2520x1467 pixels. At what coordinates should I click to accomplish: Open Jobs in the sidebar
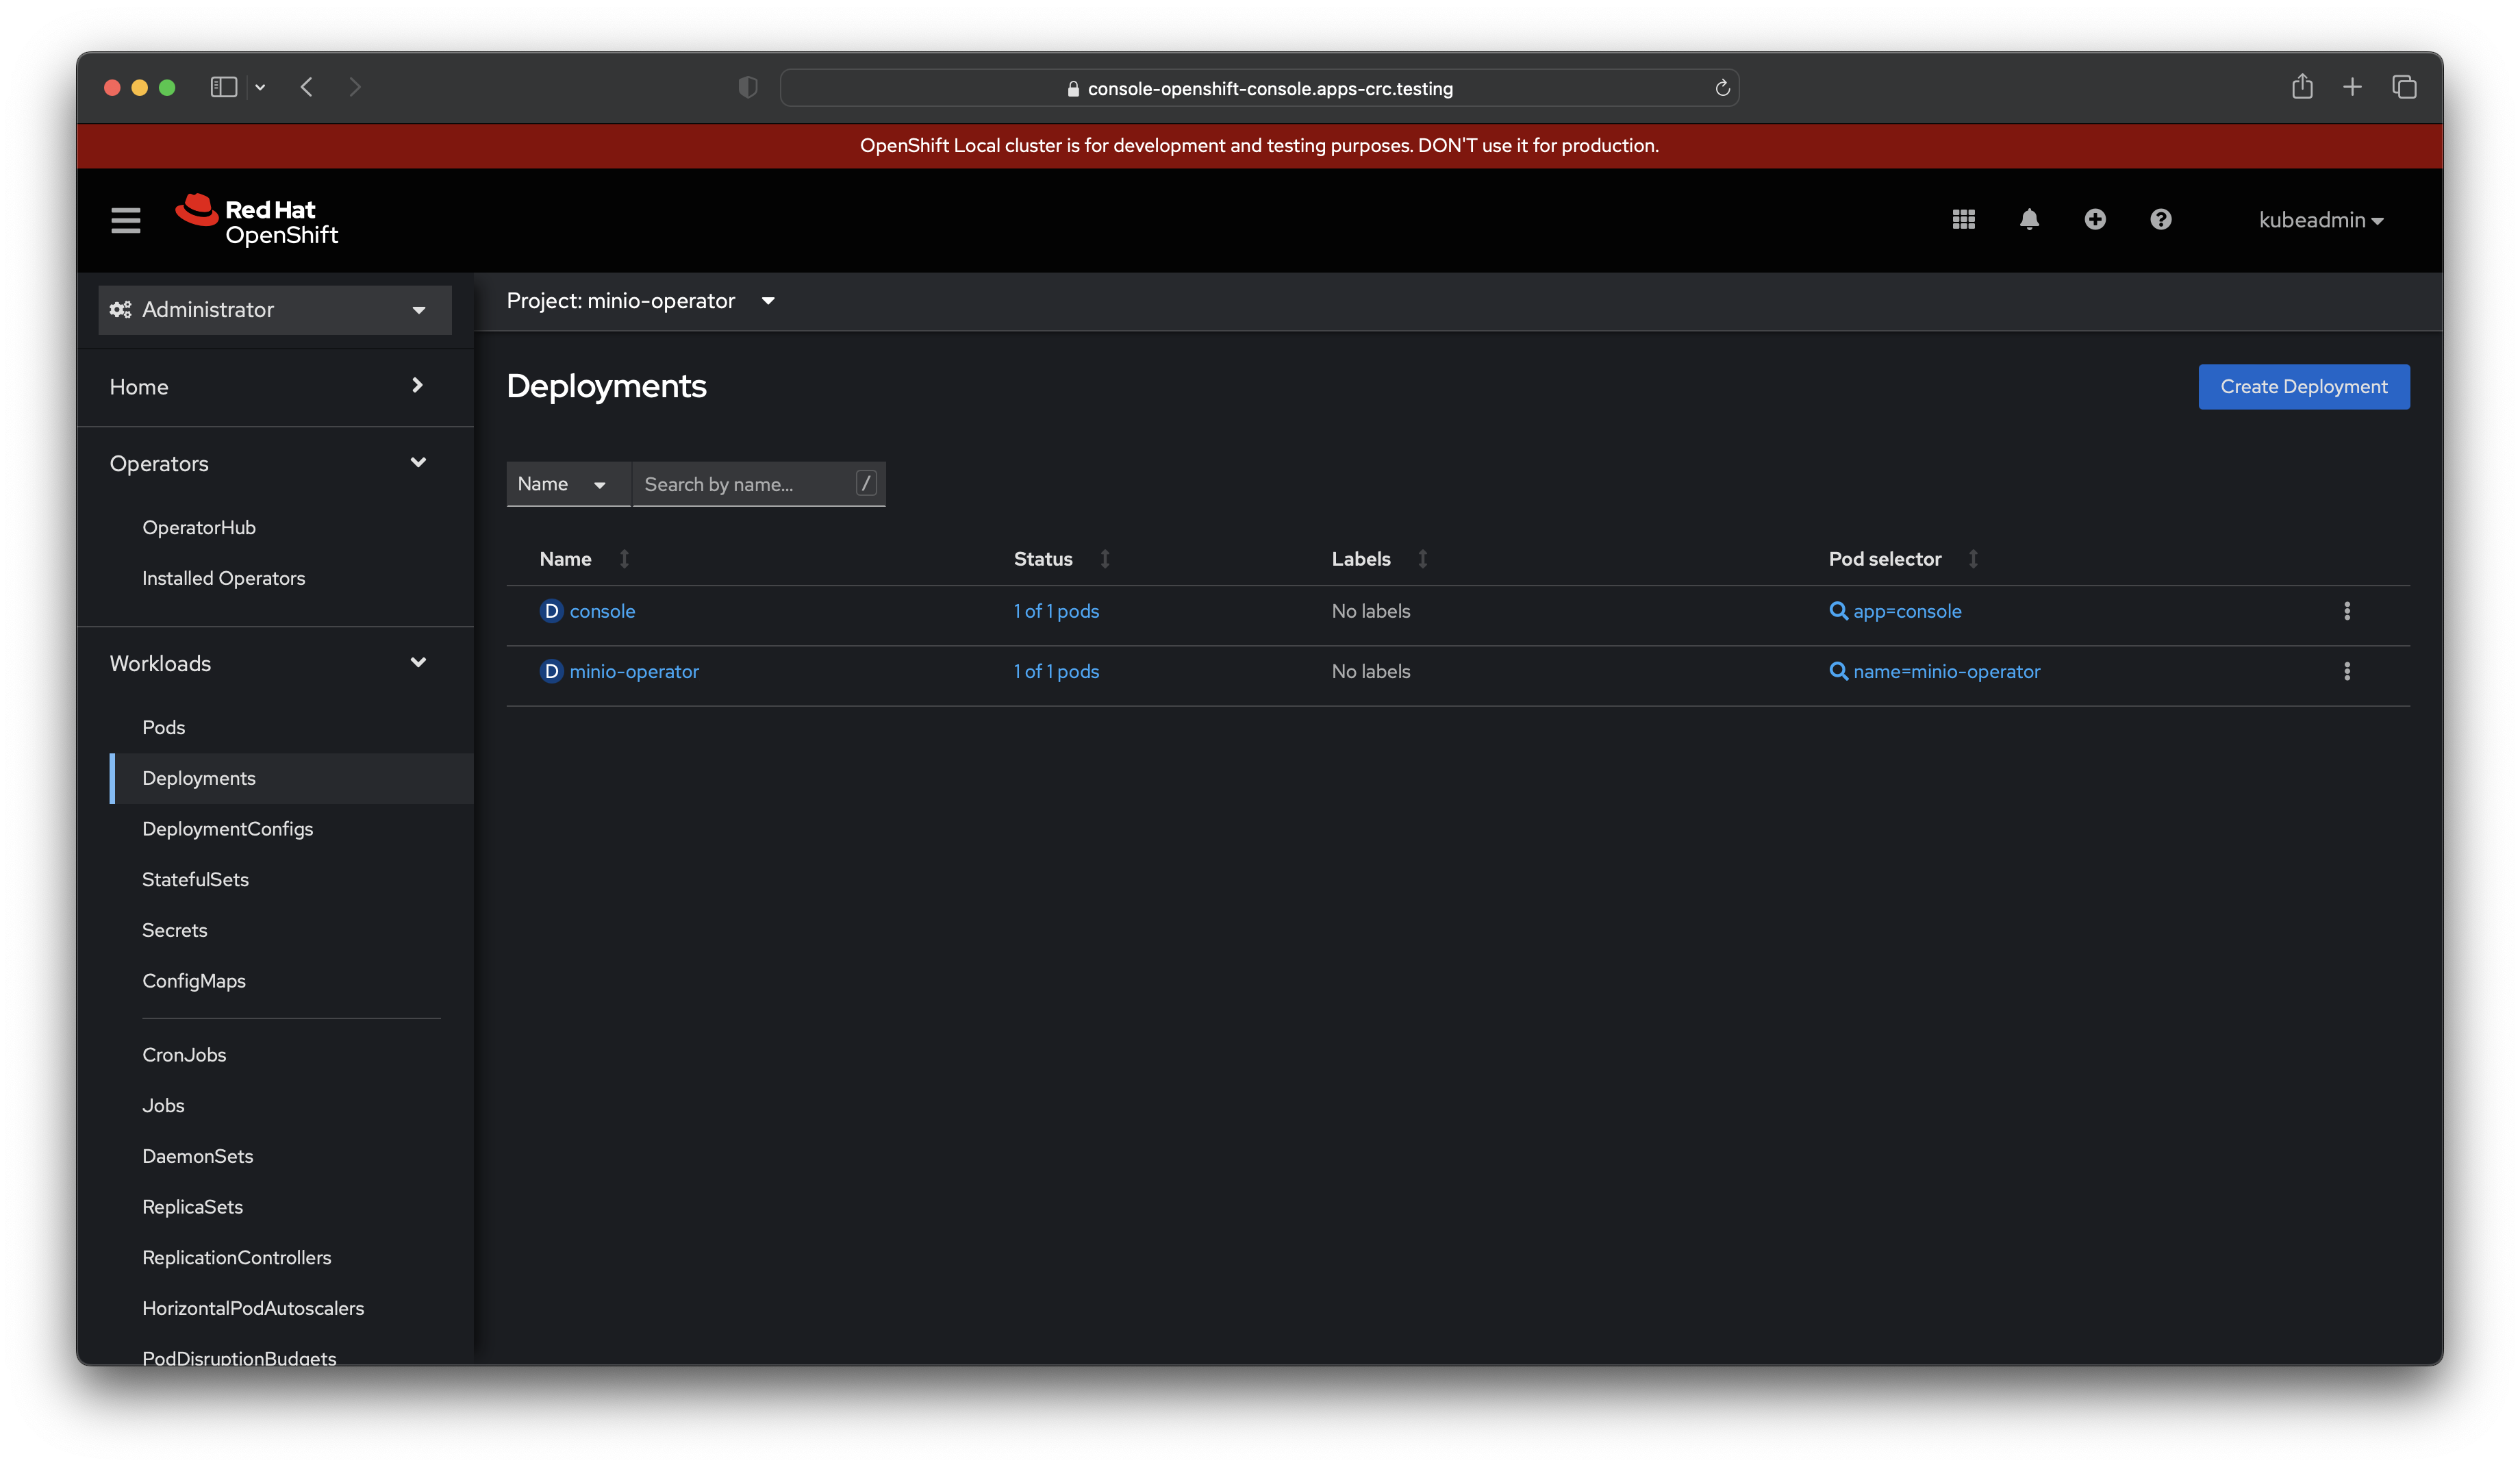coord(163,1106)
